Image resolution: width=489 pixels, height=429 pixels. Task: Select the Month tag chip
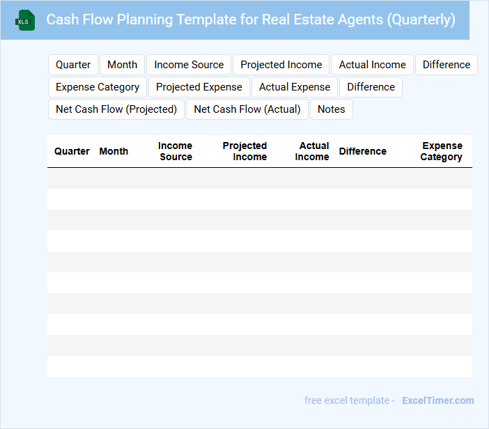pyautogui.click(x=122, y=65)
